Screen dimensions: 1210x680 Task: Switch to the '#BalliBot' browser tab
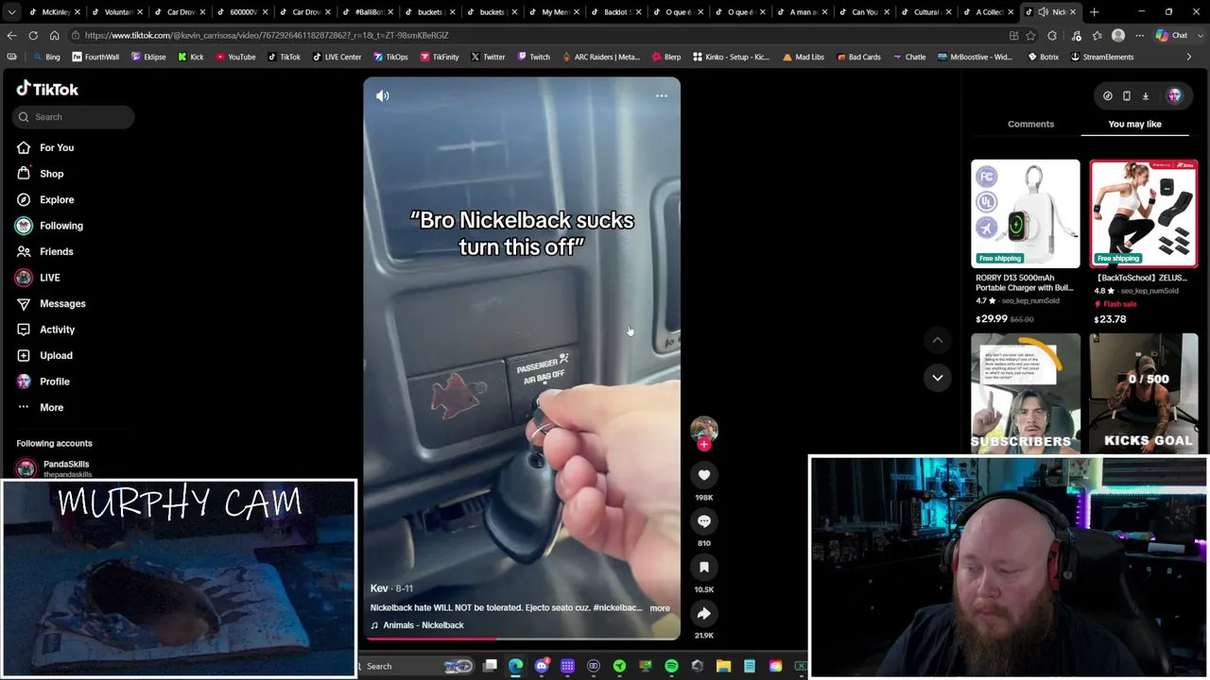point(368,12)
